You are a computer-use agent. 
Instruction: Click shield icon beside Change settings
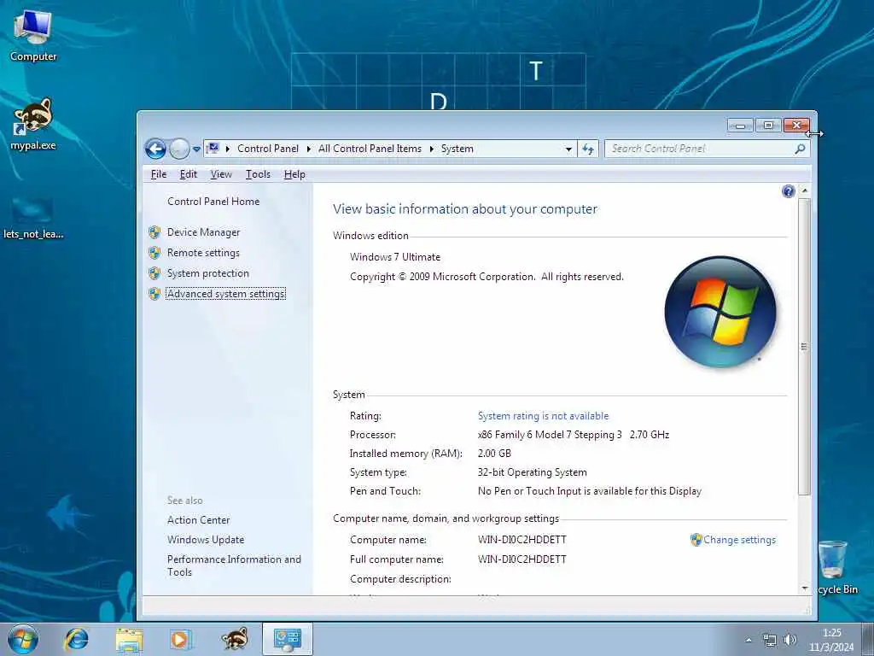point(696,540)
